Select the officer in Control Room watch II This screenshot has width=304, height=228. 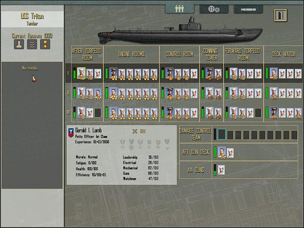[169, 93]
